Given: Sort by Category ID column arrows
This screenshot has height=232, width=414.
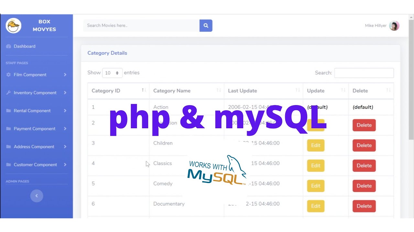Looking at the screenshot, I should click(x=144, y=90).
